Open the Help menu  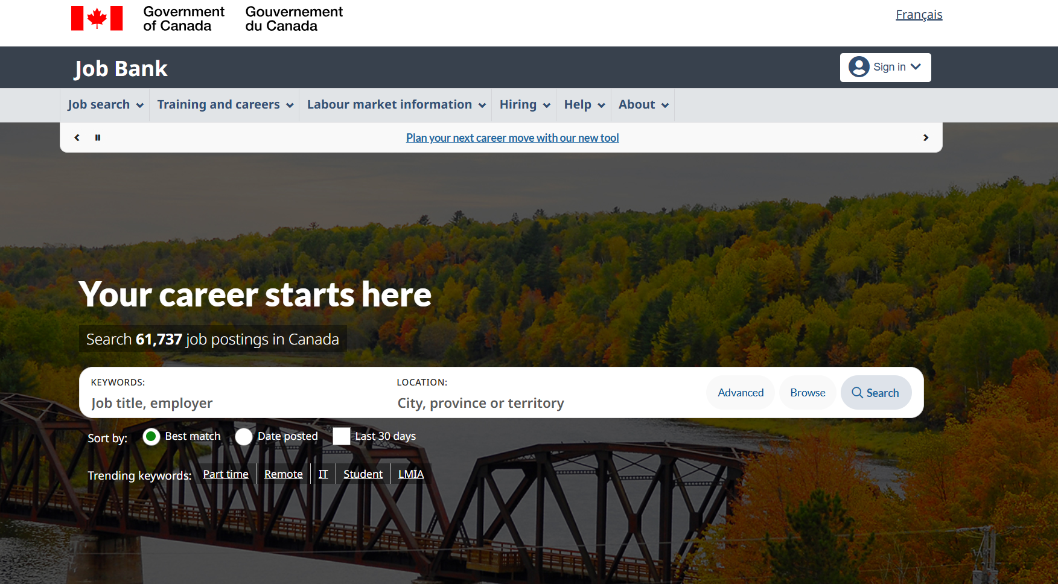tap(584, 105)
